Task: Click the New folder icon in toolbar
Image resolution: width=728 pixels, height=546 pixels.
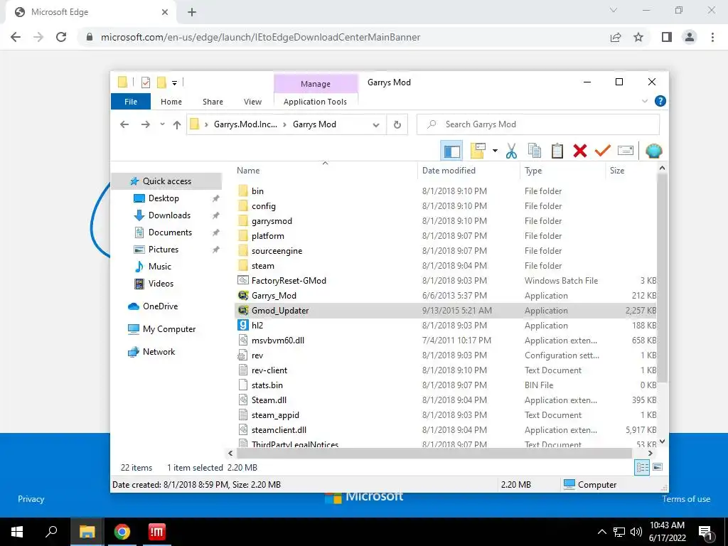Action: pyautogui.click(x=478, y=151)
